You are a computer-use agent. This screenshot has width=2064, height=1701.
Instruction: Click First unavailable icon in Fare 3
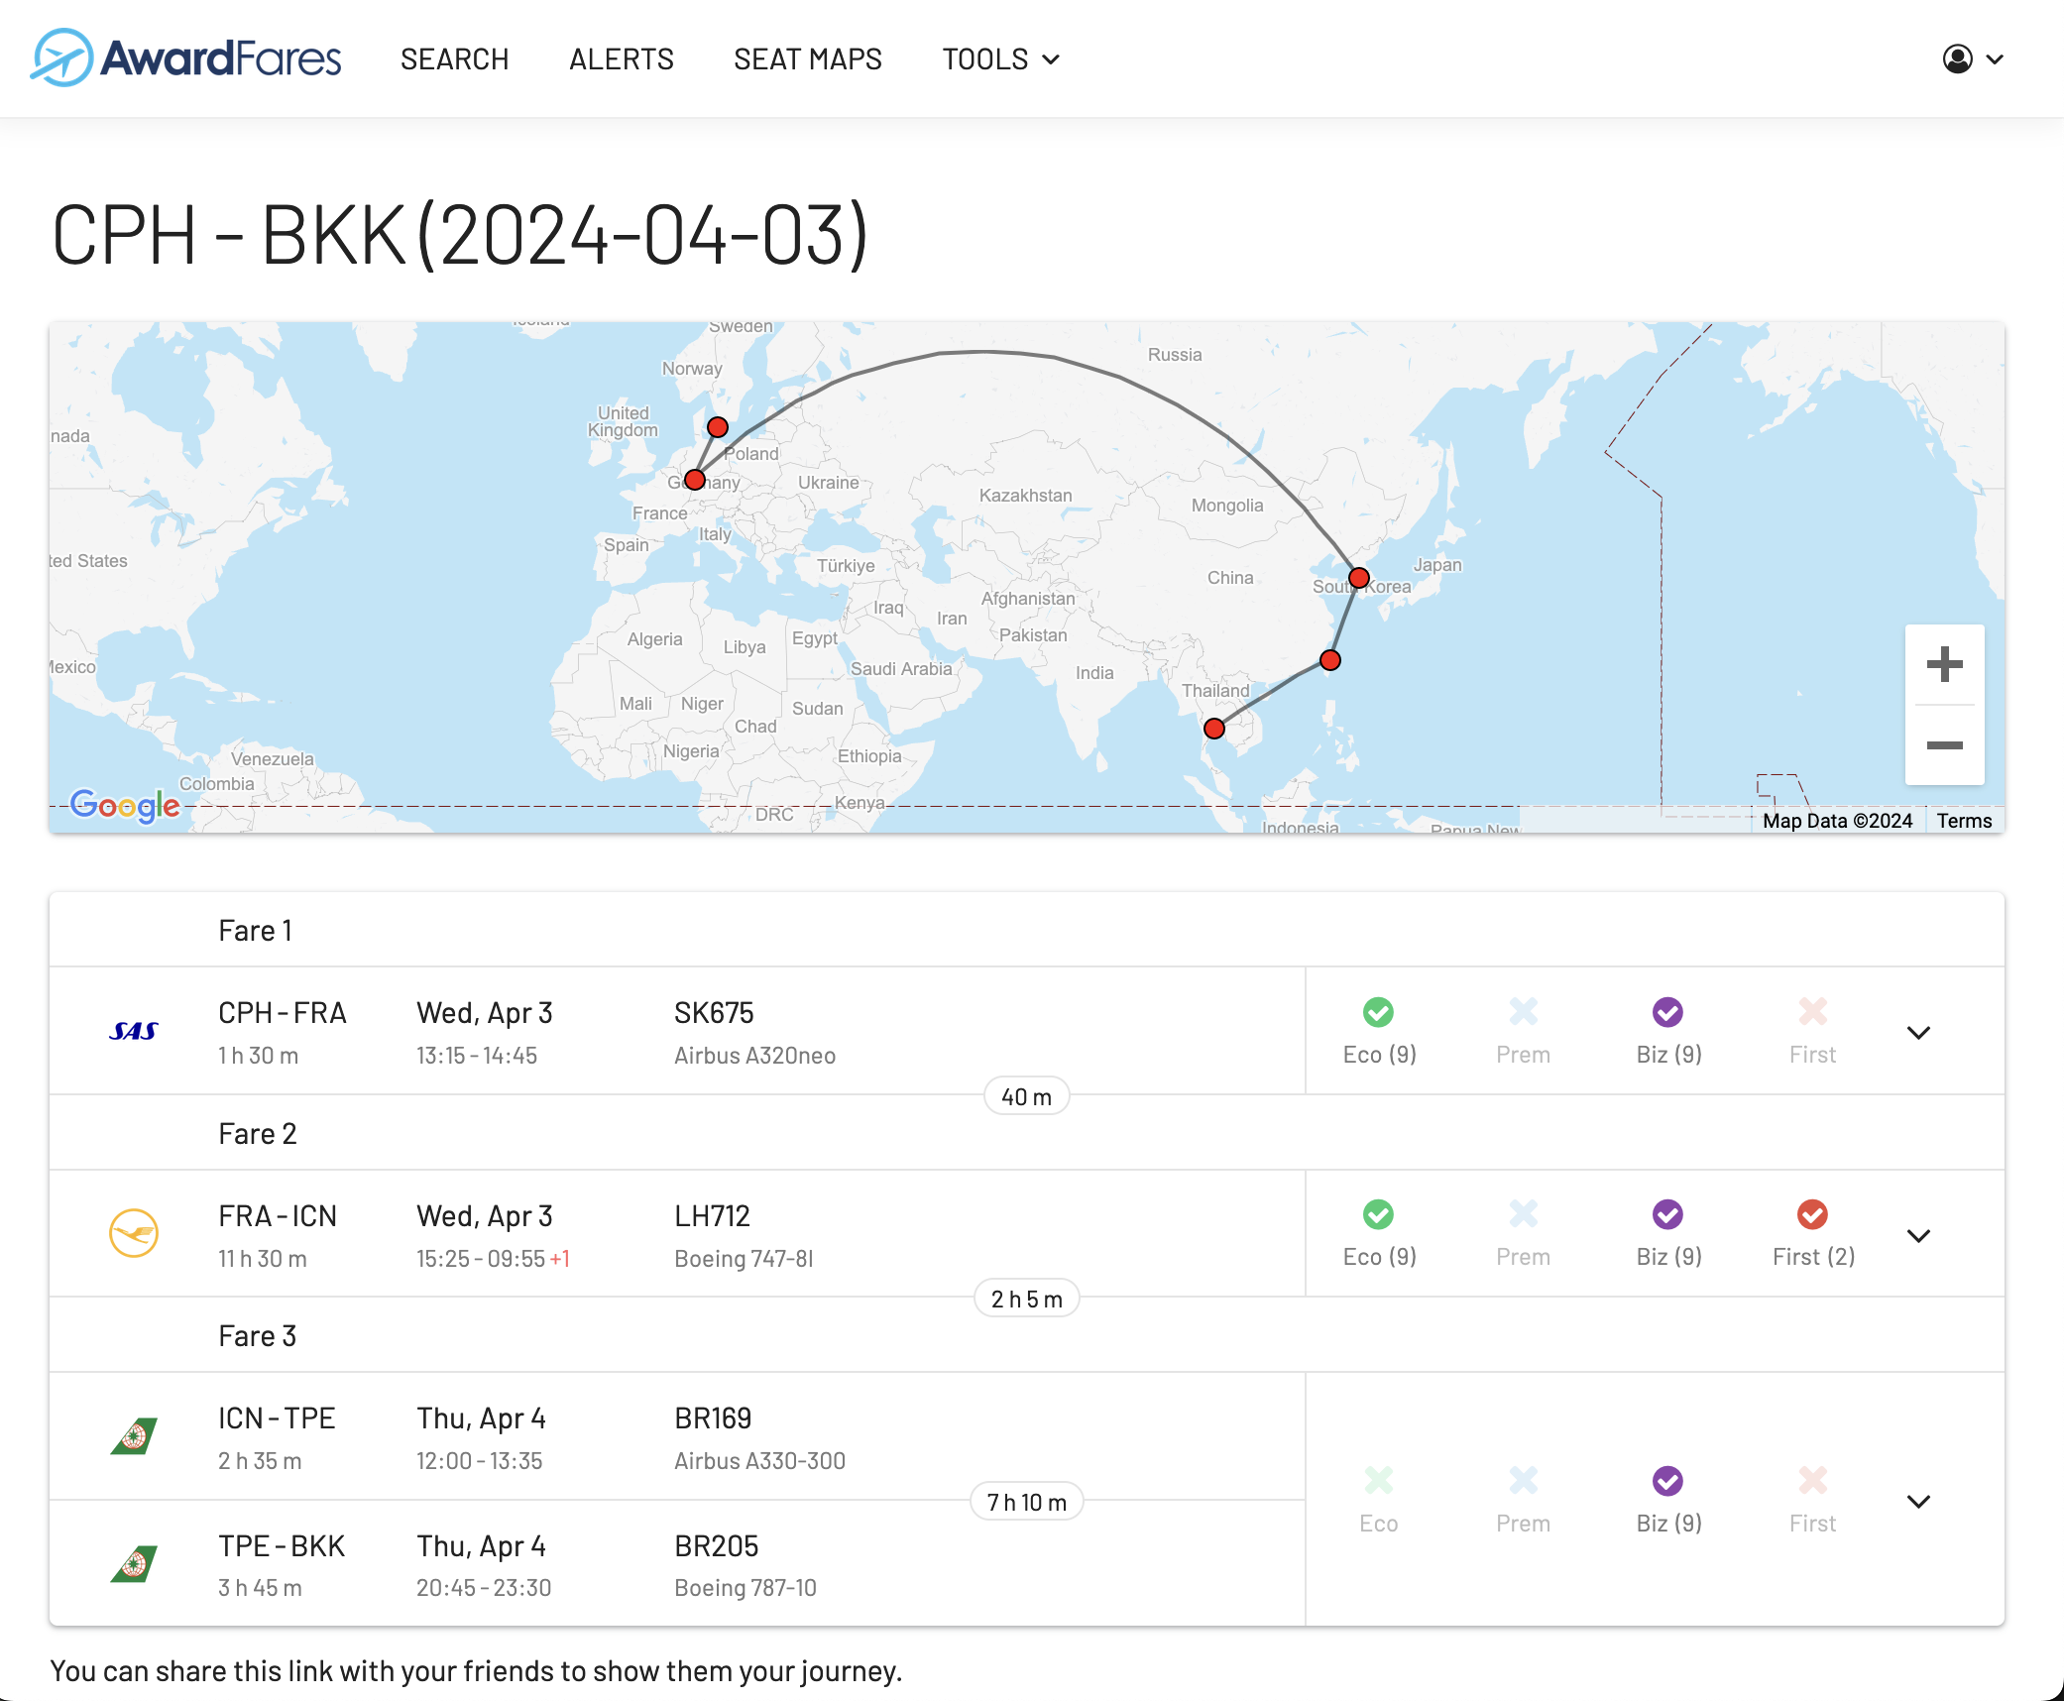tap(1813, 1481)
